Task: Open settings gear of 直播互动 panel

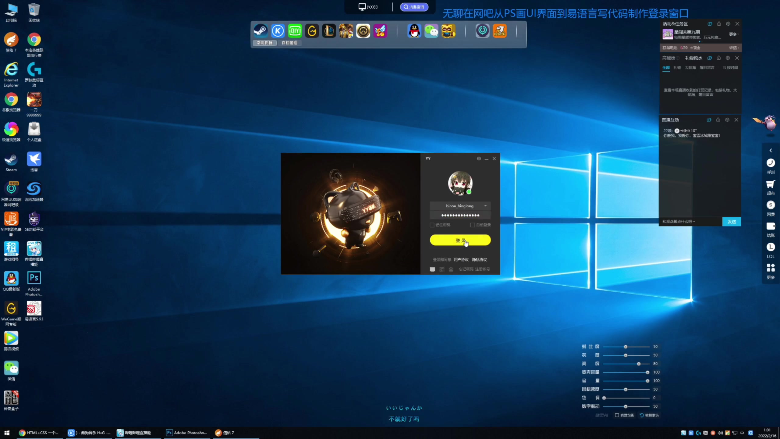Action: pos(727,120)
